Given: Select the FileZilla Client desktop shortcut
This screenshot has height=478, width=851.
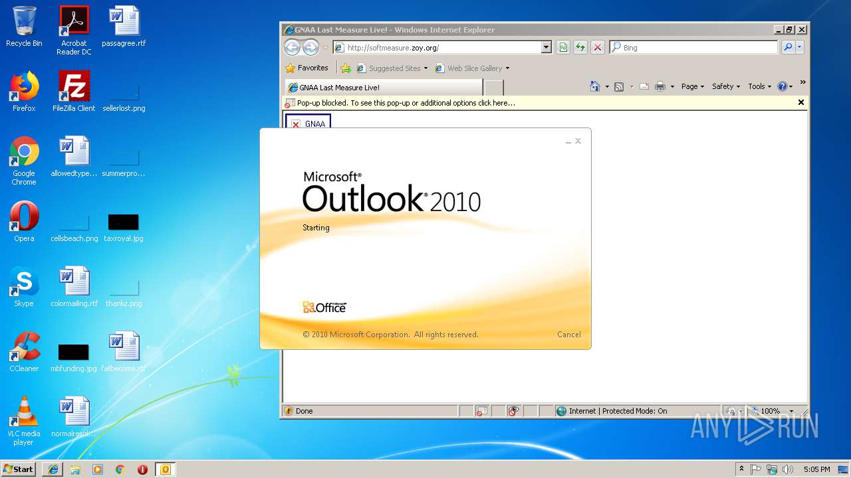Looking at the screenshot, I should pos(74,92).
